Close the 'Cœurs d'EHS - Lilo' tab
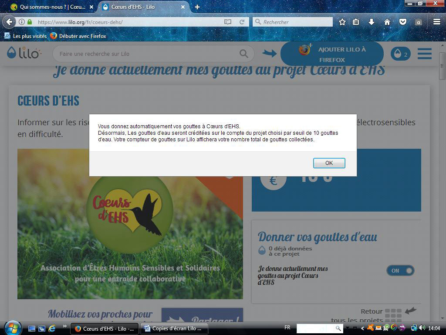446x335 pixels. click(183, 7)
